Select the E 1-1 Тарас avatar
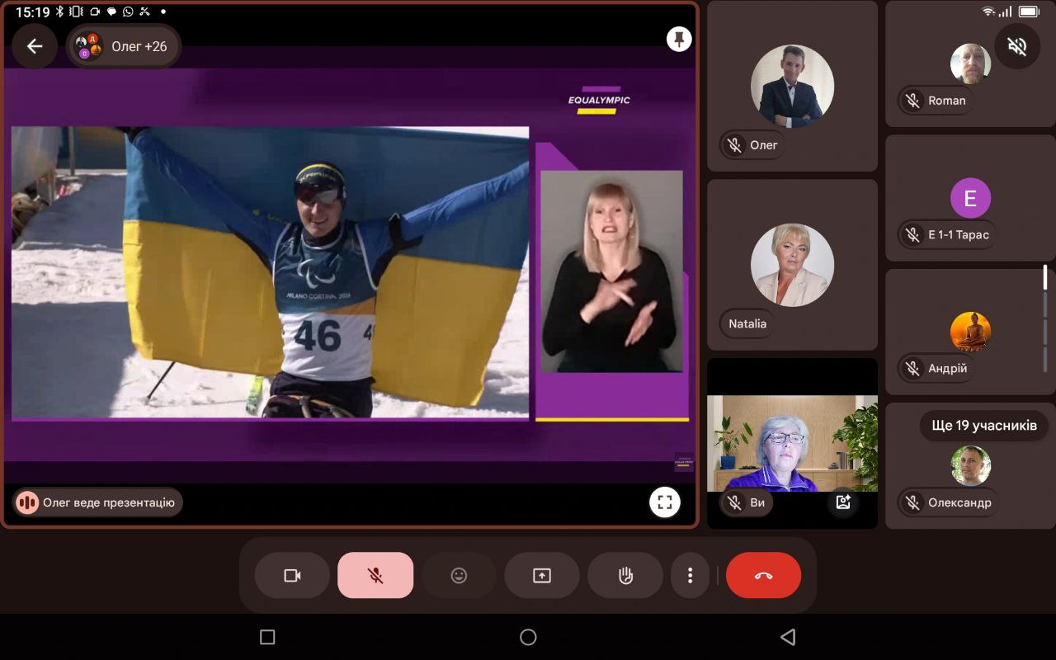This screenshot has height=660, width=1056. [x=970, y=198]
